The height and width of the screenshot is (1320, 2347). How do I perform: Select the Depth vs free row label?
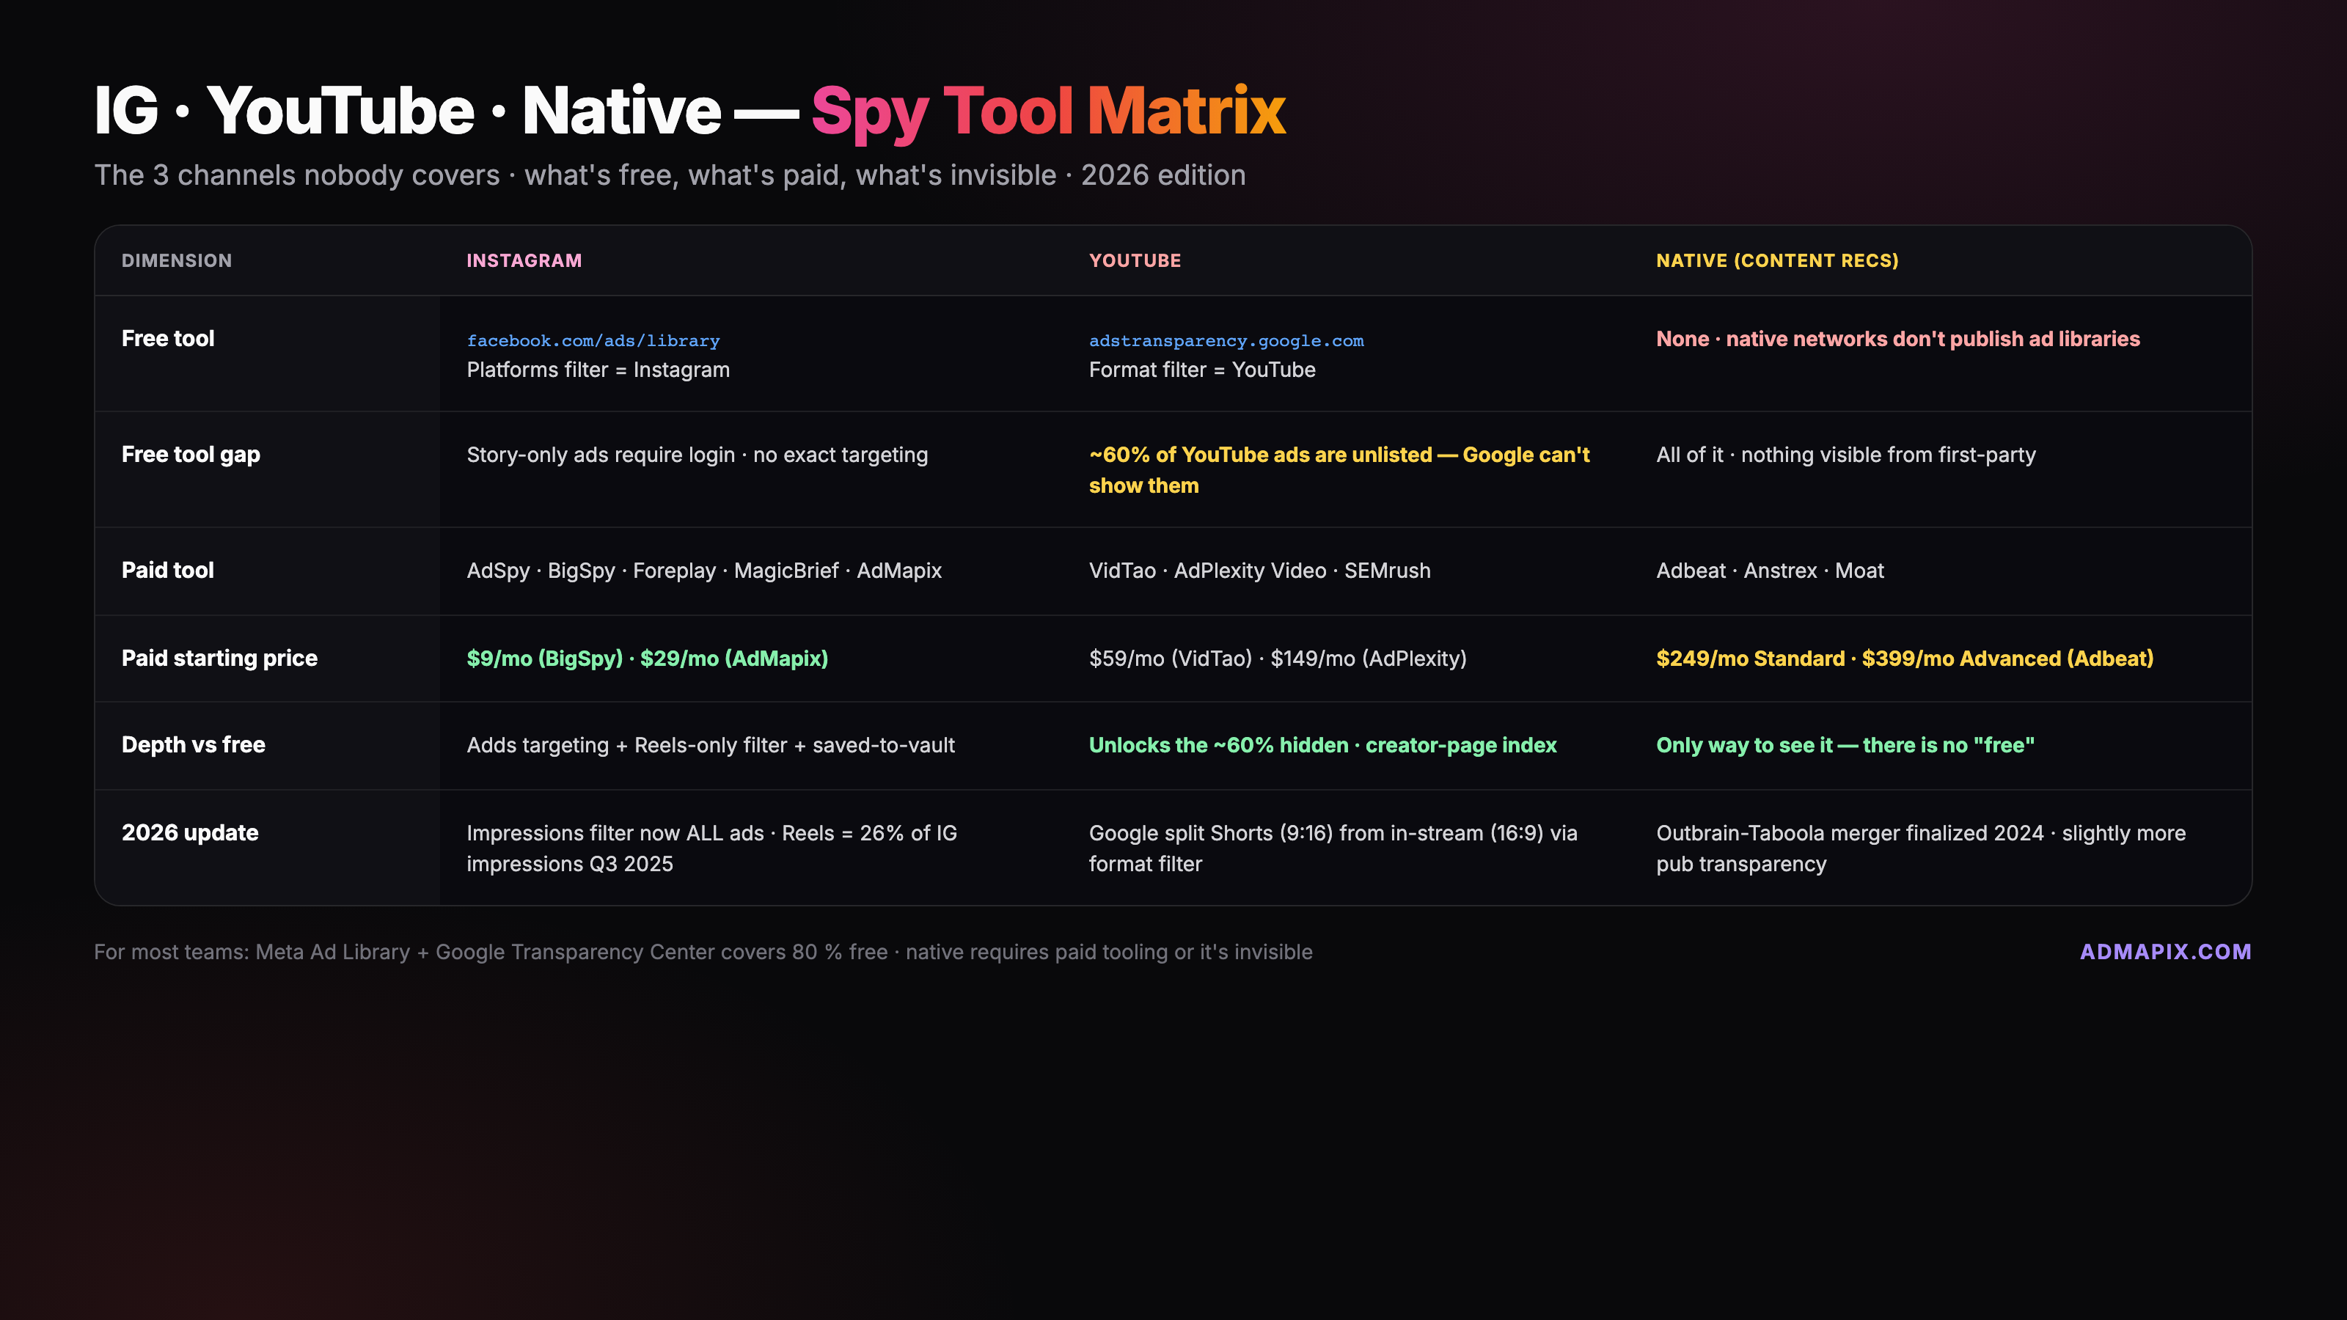pos(193,744)
